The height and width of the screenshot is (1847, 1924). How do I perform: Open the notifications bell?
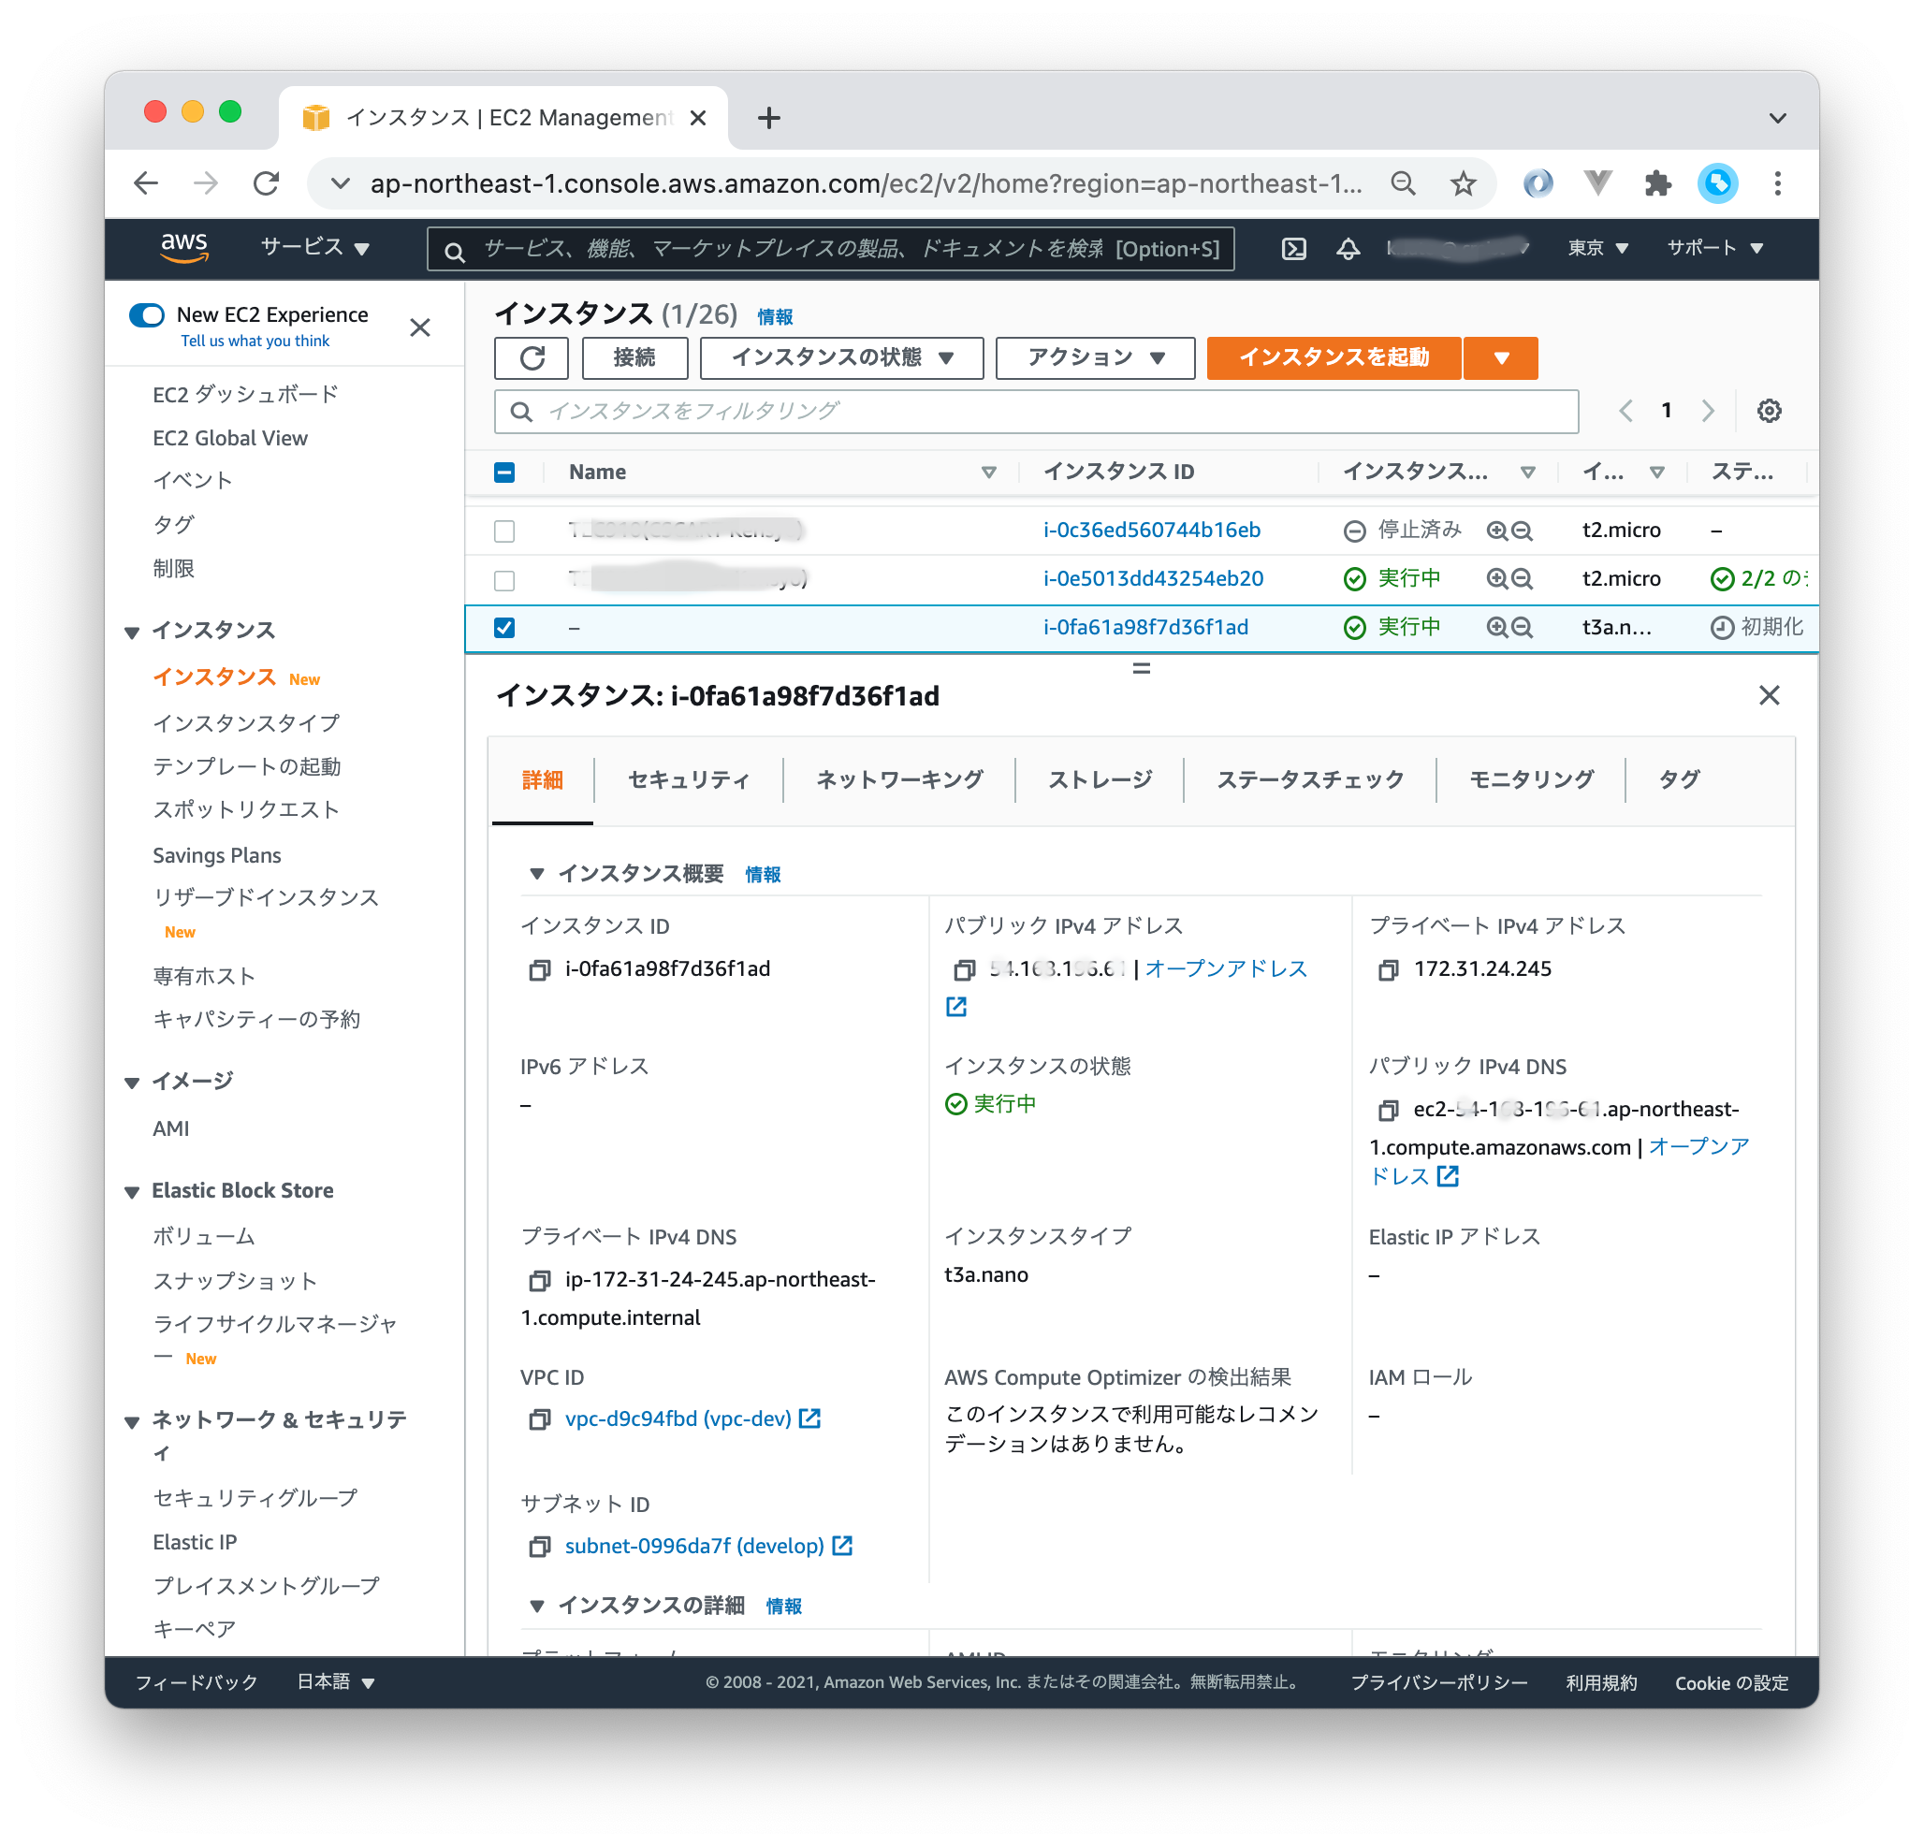pyautogui.click(x=1348, y=248)
